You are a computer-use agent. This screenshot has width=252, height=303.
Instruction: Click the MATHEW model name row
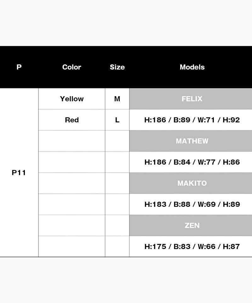(x=192, y=141)
